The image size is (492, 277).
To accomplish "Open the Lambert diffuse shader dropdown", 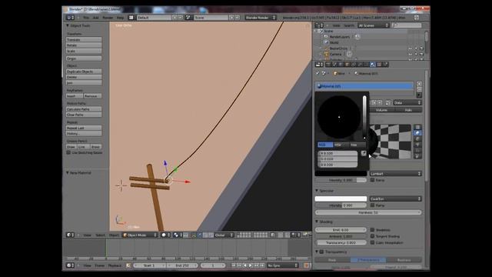I will click(395, 174).
